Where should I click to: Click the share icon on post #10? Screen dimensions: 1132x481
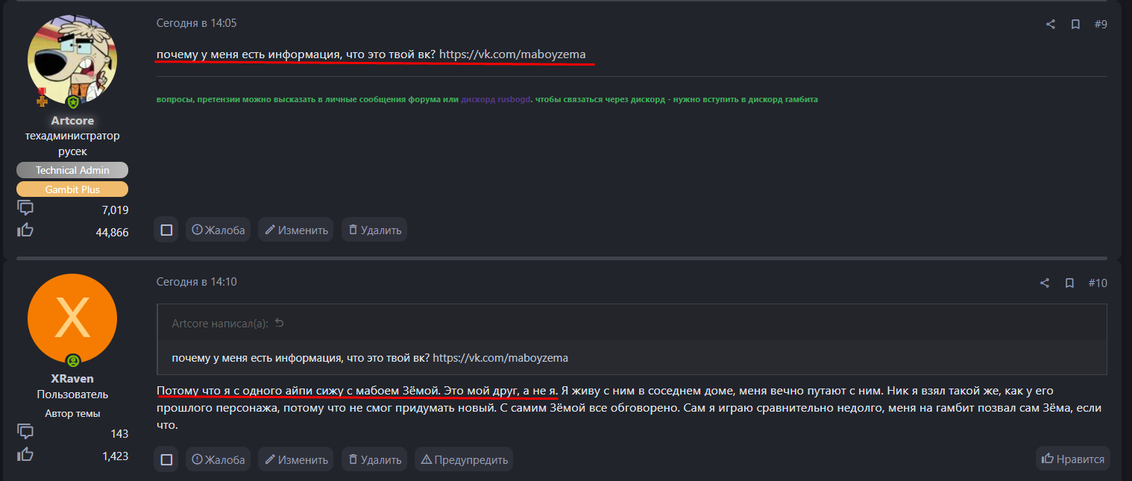1044,283
